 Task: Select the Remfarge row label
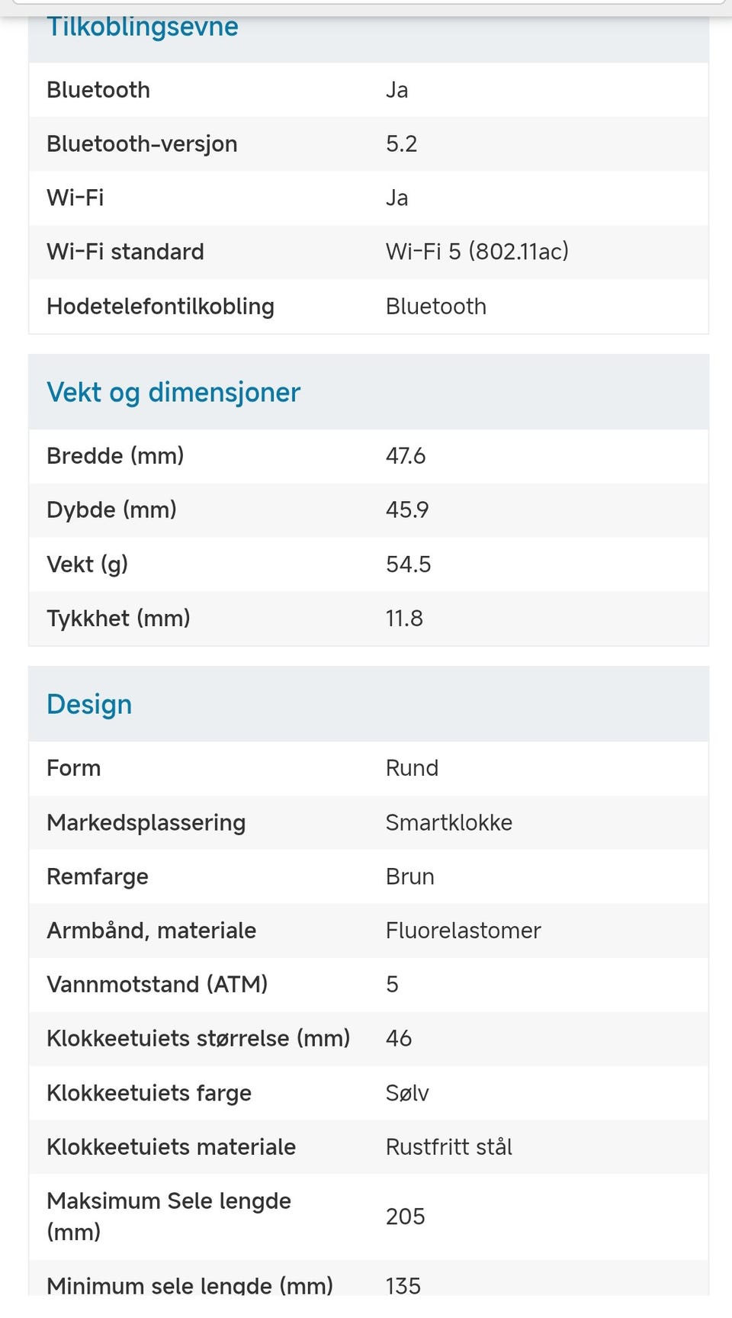(98, 876)
